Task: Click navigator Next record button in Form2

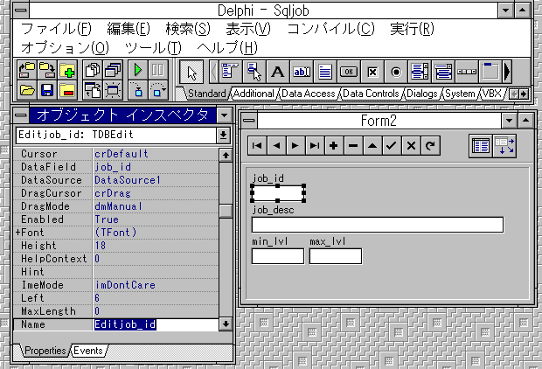Action: tap(295, 146)
